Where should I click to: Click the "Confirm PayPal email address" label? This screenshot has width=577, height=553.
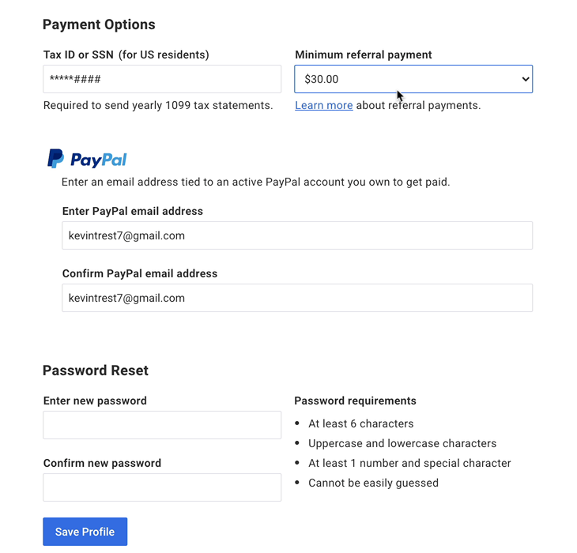pos(139,273)
